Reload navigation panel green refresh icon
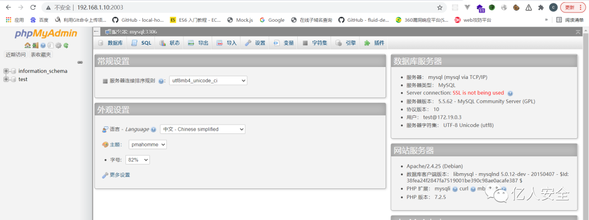 click(66, 45)
